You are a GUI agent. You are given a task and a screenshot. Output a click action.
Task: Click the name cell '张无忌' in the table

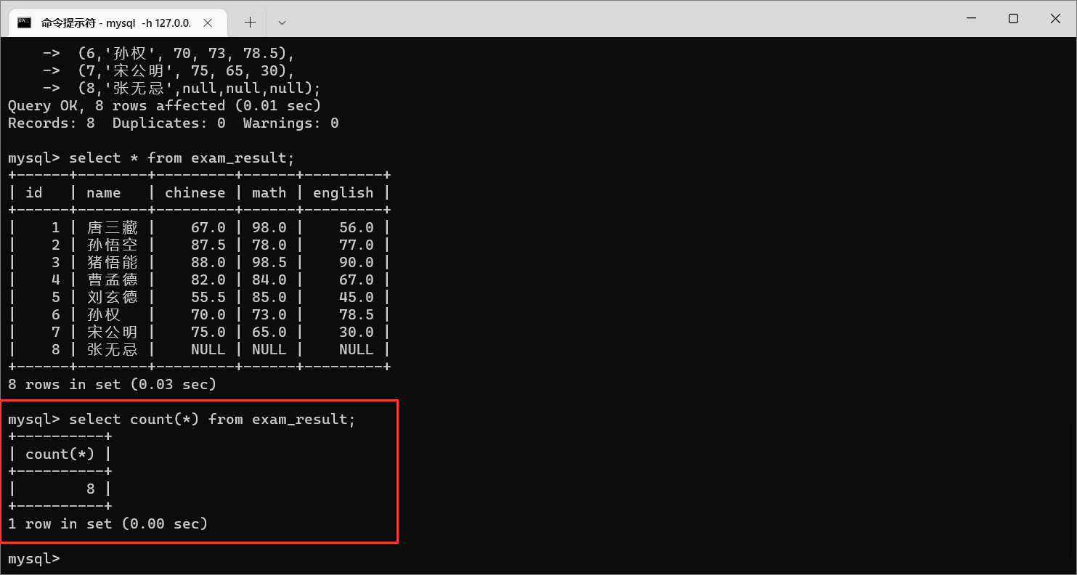[112, 349]
